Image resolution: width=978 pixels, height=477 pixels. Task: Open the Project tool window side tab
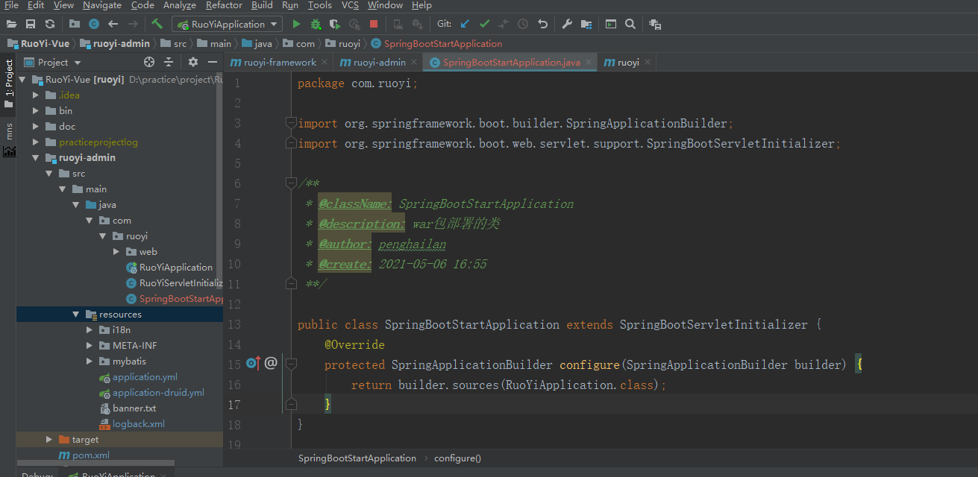(x=9, y=83)
